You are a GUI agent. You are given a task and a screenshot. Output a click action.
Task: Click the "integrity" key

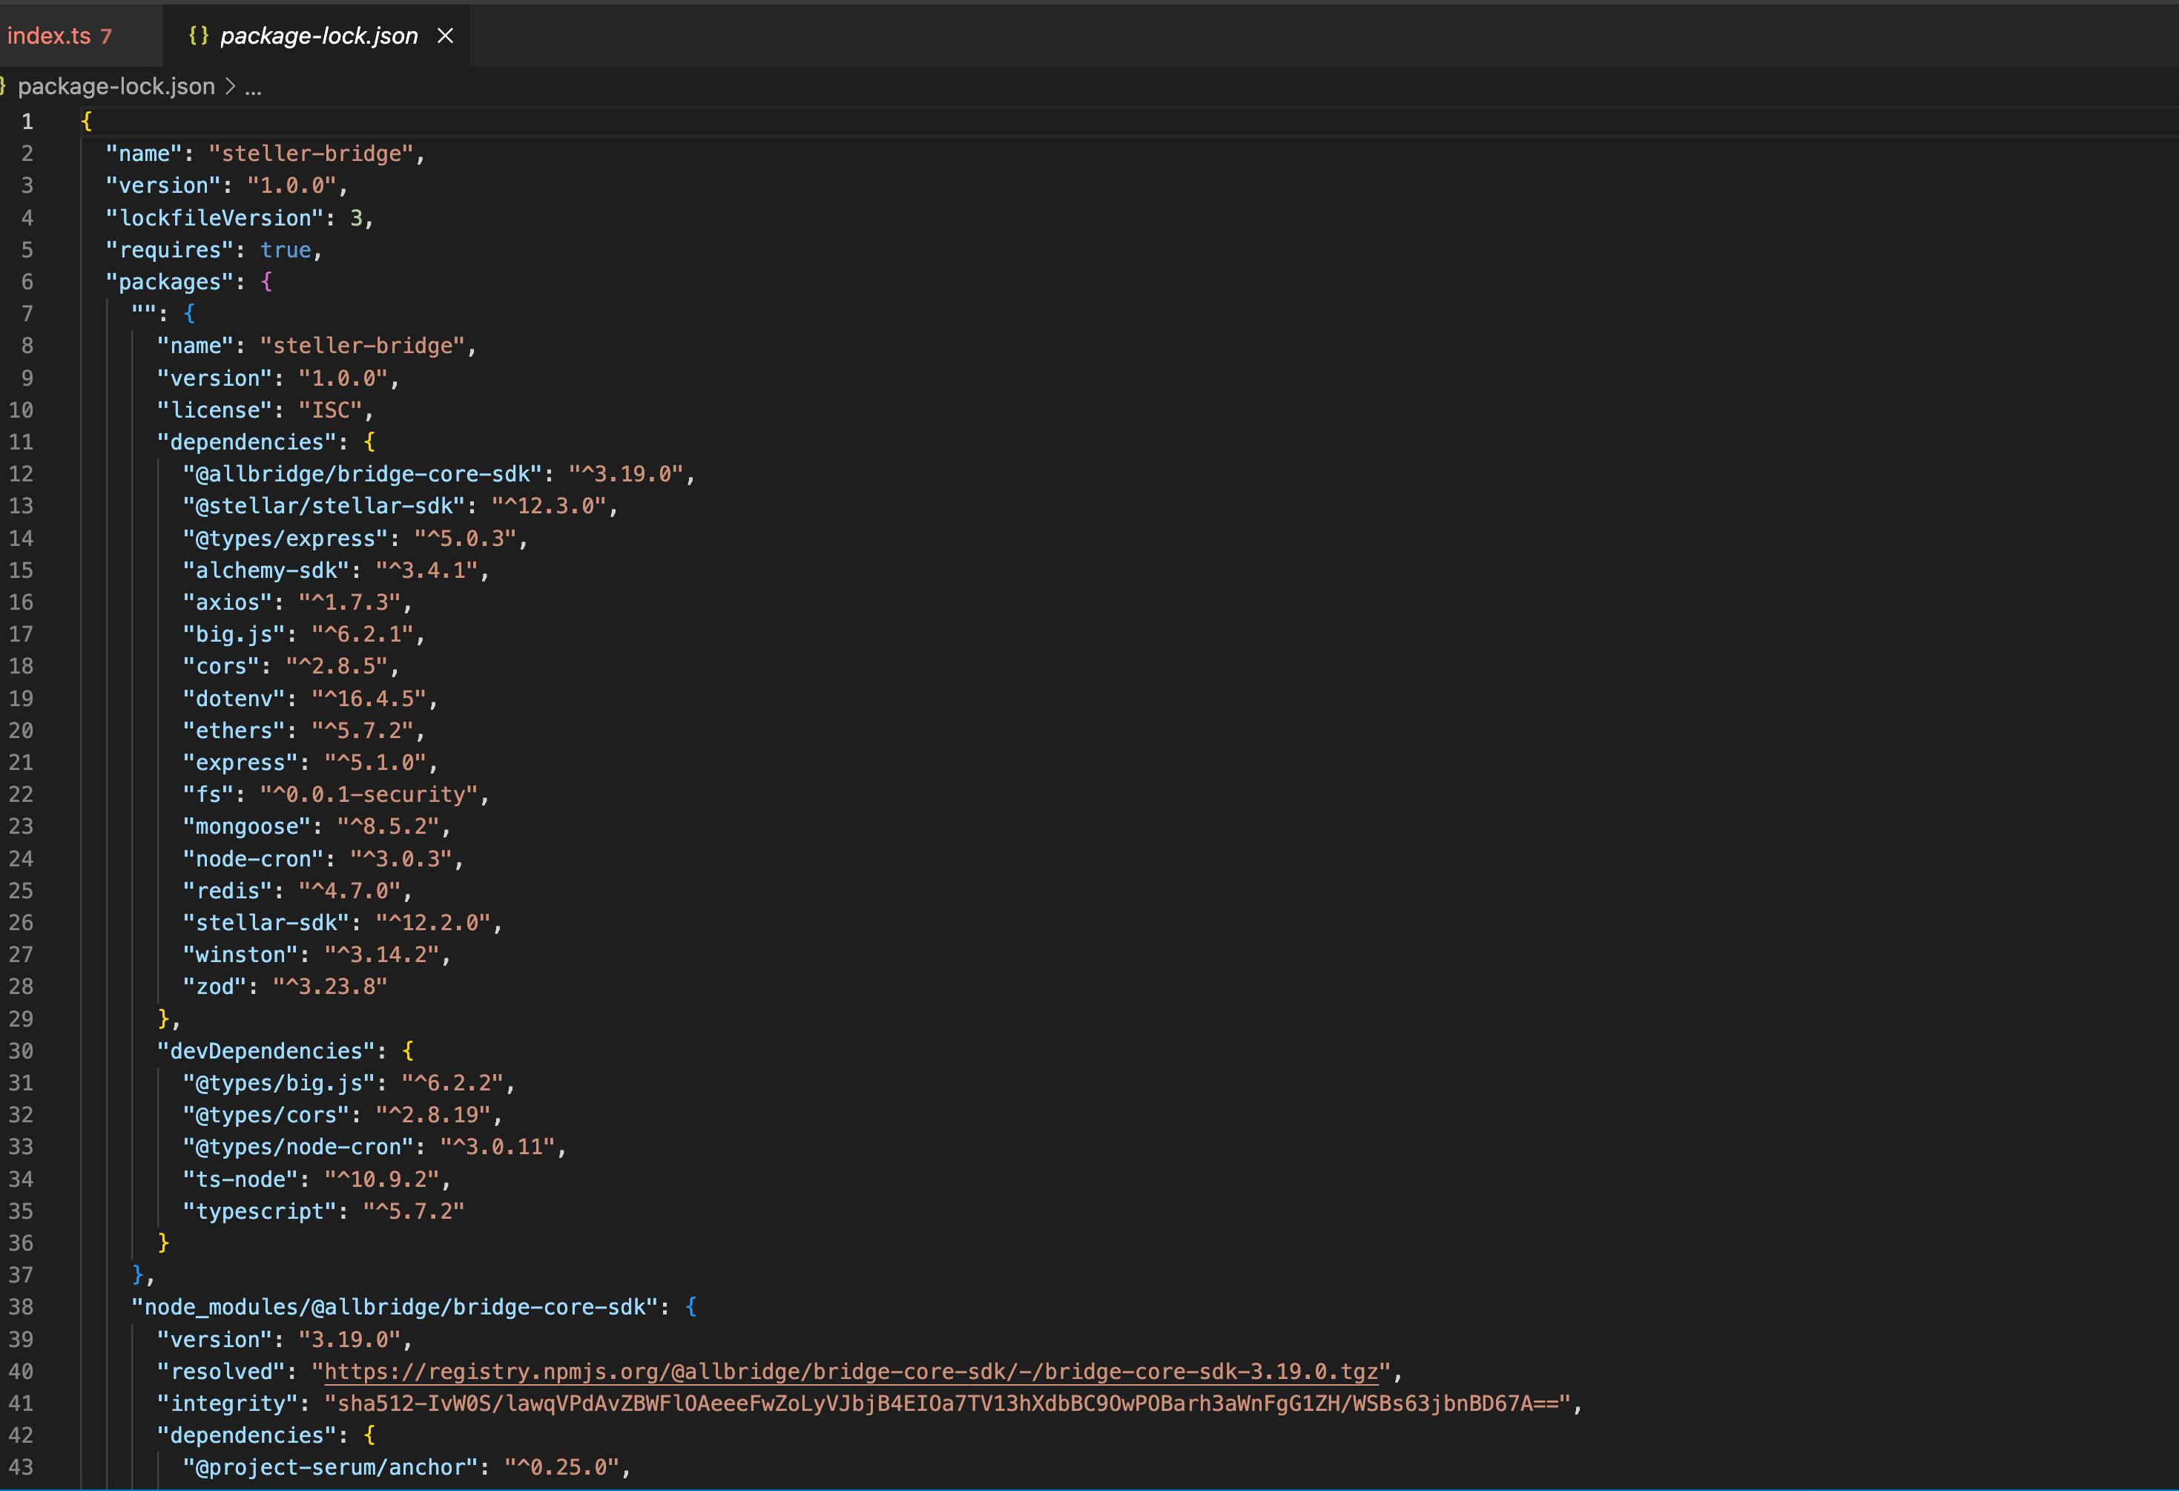228,1403
